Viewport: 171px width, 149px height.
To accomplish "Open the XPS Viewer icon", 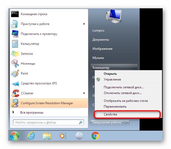I will pyautogui.click(x=15, y=84).
